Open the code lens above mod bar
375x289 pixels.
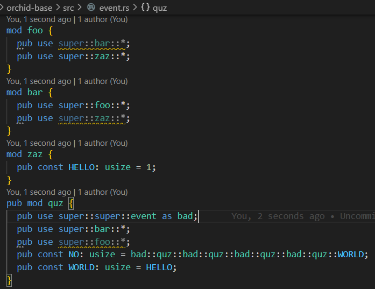[x=67, y=81]
